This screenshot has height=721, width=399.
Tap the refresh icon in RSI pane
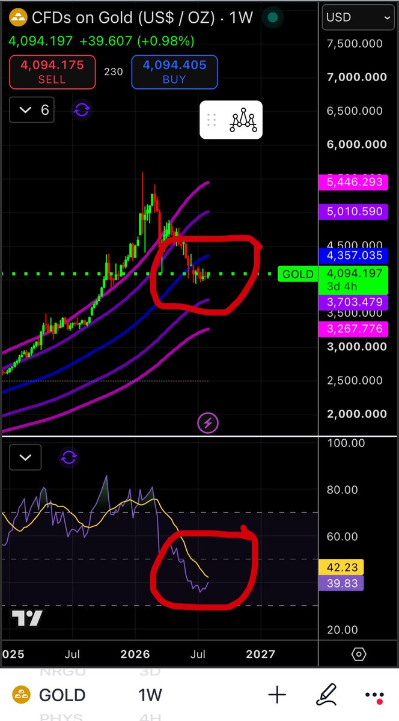(69, 457)
